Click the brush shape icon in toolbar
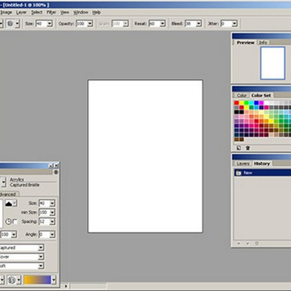Screen dimensions: 291x291 (10, 23)
